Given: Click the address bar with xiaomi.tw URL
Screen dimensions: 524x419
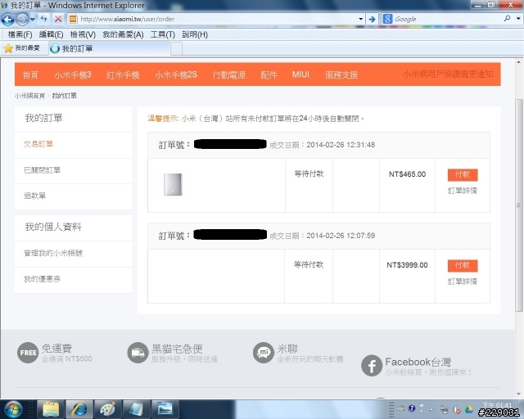Looking at the screenshot, I should (x=215, y=19).
